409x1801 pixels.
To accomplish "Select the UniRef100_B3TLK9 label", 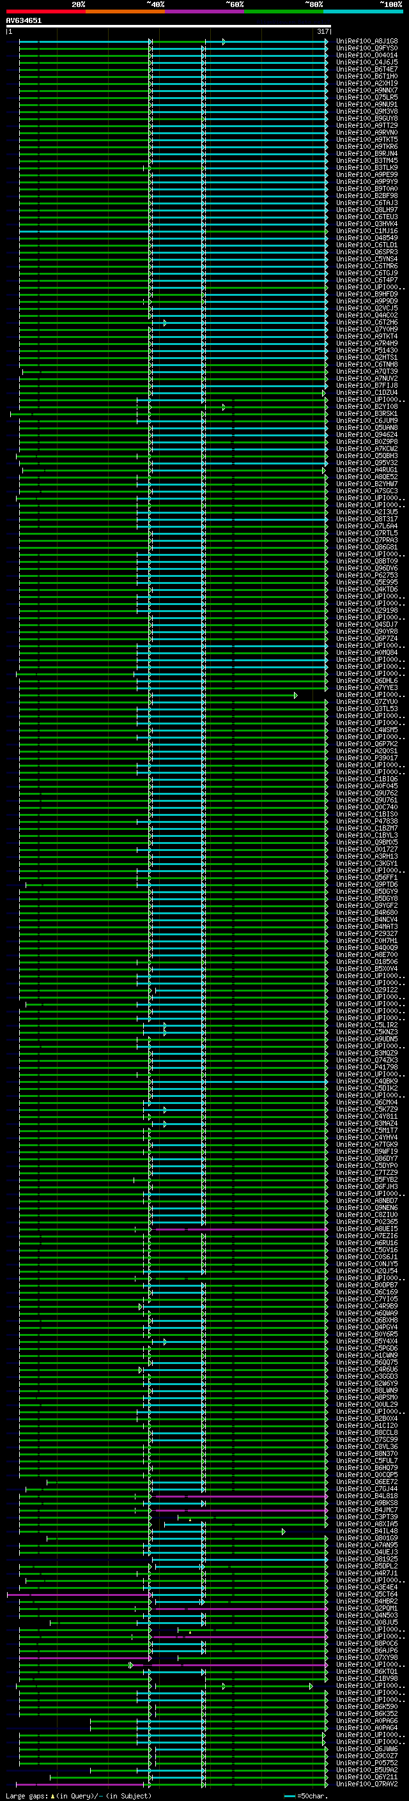I will 367,168.
